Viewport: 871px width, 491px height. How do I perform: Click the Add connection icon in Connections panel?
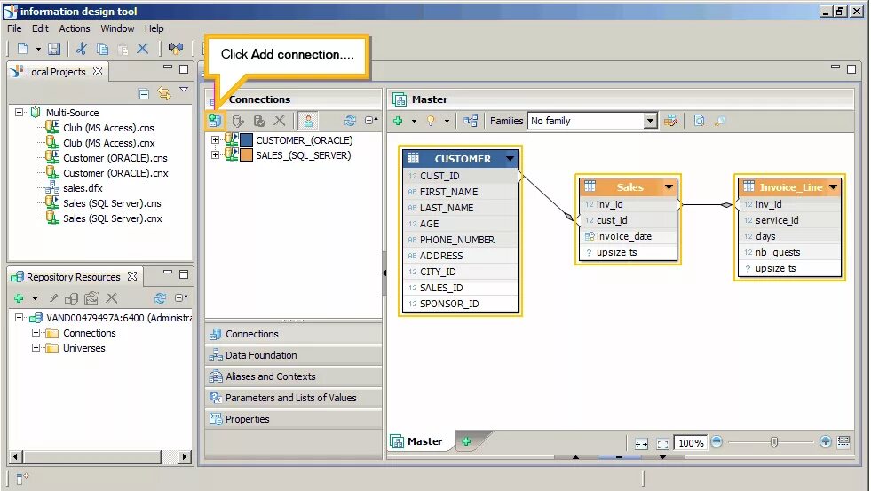(214, 120)
